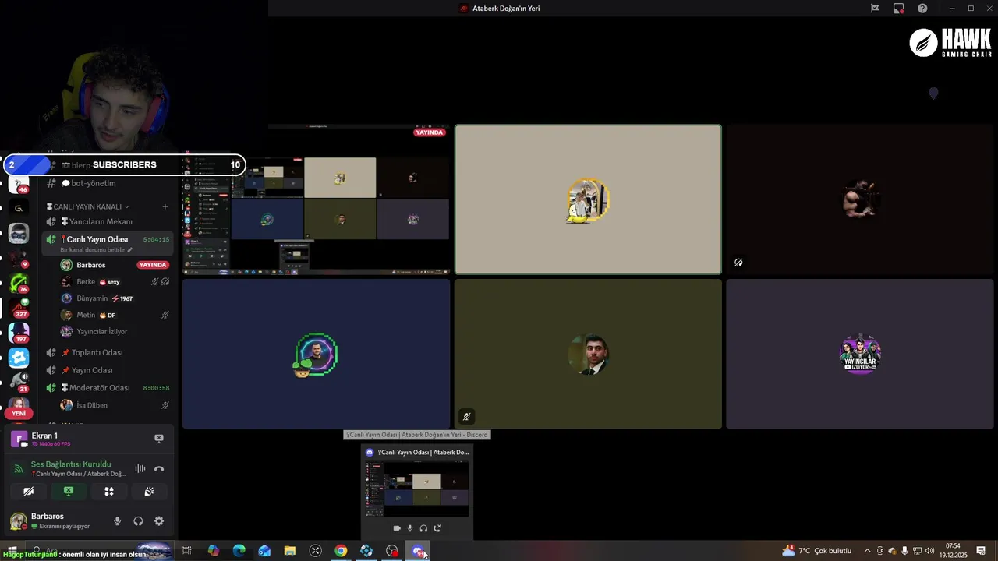Open the live stream tile marked YAYINDA

click(316, 199)
